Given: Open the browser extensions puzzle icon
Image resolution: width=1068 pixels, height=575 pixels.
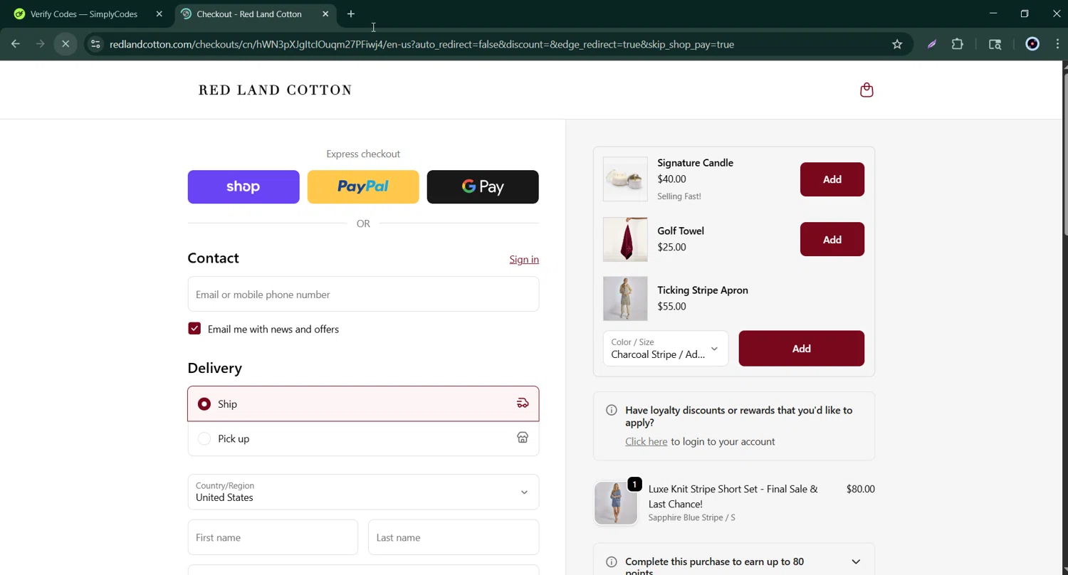Looking at the screenshot, I should click(958, 44).
